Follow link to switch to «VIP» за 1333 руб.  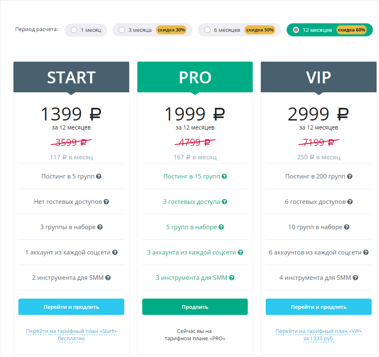(318, 335)
